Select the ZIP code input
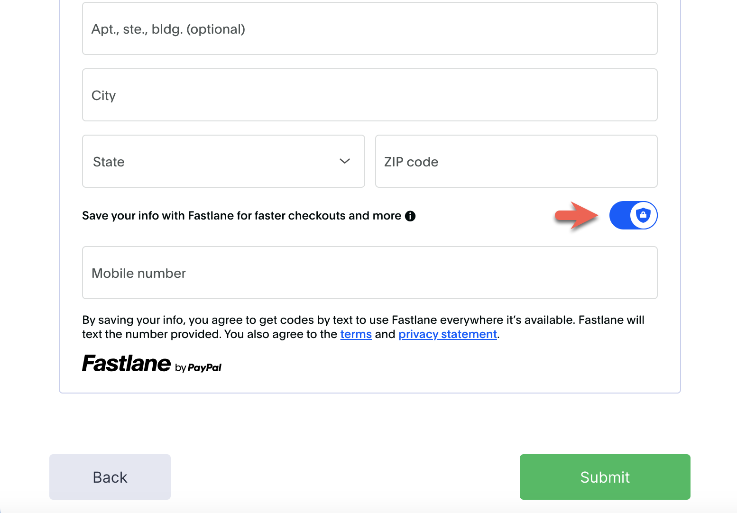 [x=516, y=162]
